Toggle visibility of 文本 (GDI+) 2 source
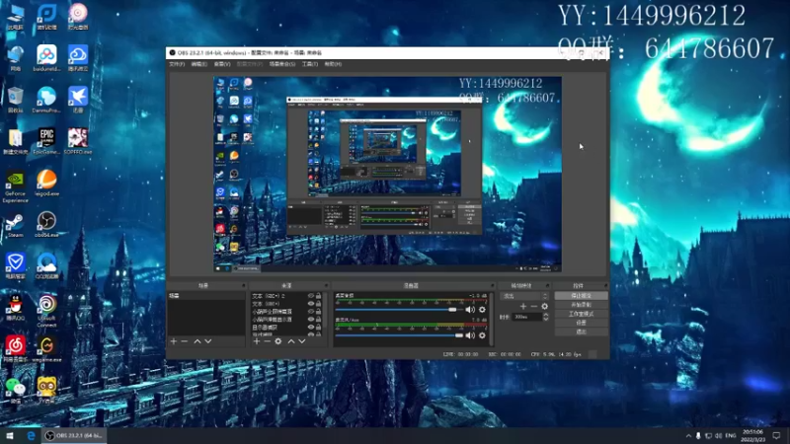Screen dimensions: 790x444 click(x=311, y=296)
